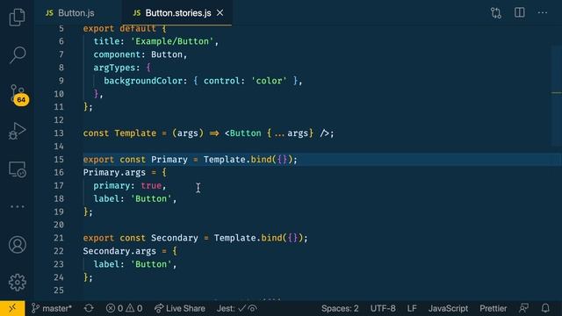Click Primary.args on line 16
The image size is (562, 316).
pyautogui.click(x=114, y=173)
